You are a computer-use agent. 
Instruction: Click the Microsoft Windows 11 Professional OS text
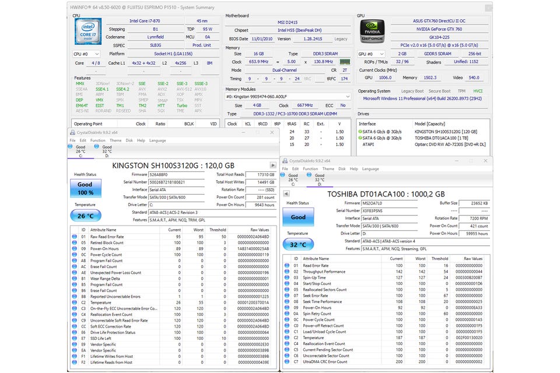pos(422,98)
